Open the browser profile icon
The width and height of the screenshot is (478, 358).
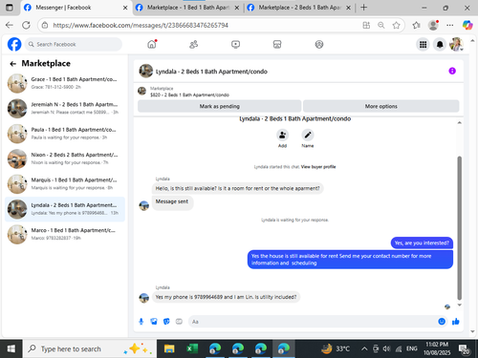pyautogui.click(x=433, y=25)
